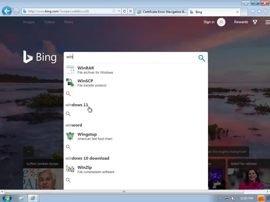Screen dimensions: 270x202
Task: Open the "Relief for retirees" news card
Action: coord(249,174)
